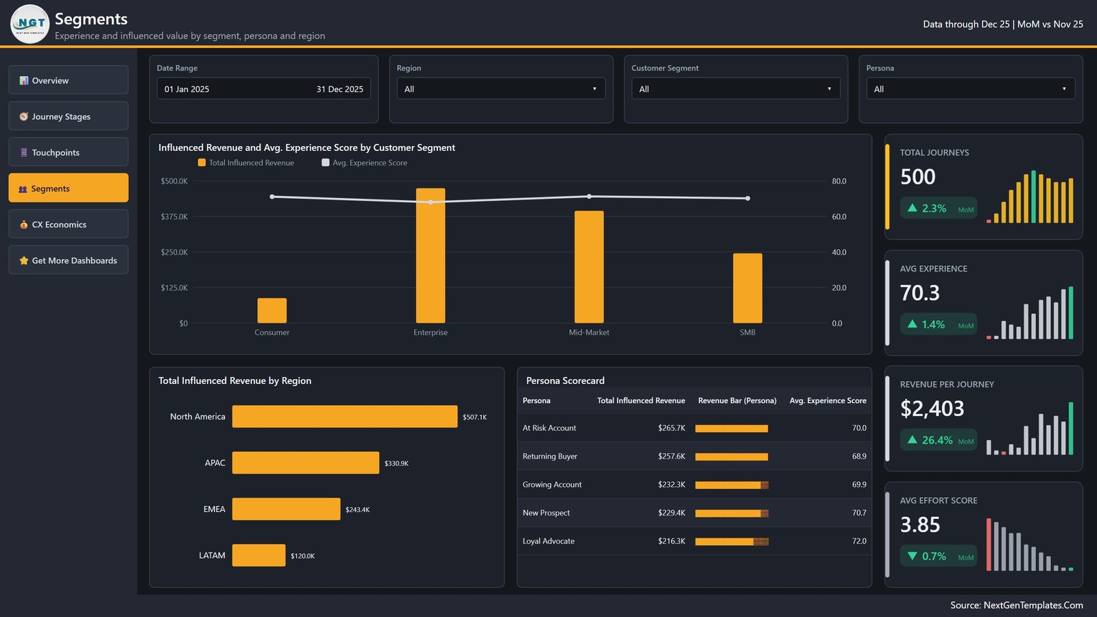Click the $216.3K revenue value
Image resolution: width=1097 pixels, height=617 pixels.
coord(672,541)
